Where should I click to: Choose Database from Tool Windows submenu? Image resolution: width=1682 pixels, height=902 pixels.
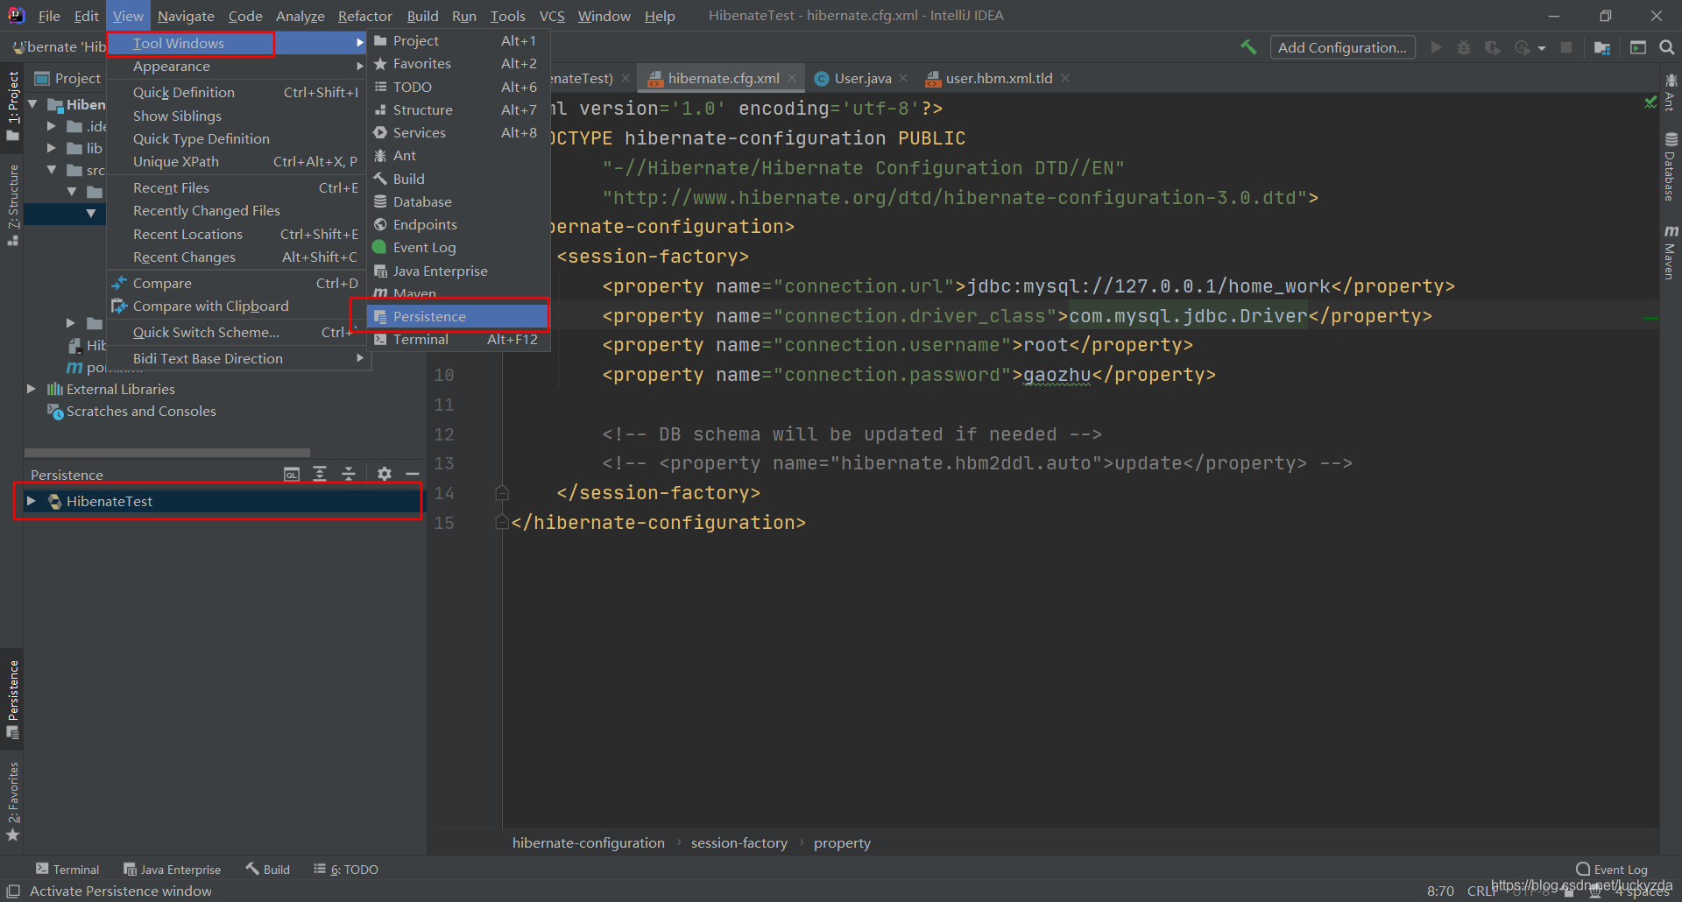coord(458,201)
